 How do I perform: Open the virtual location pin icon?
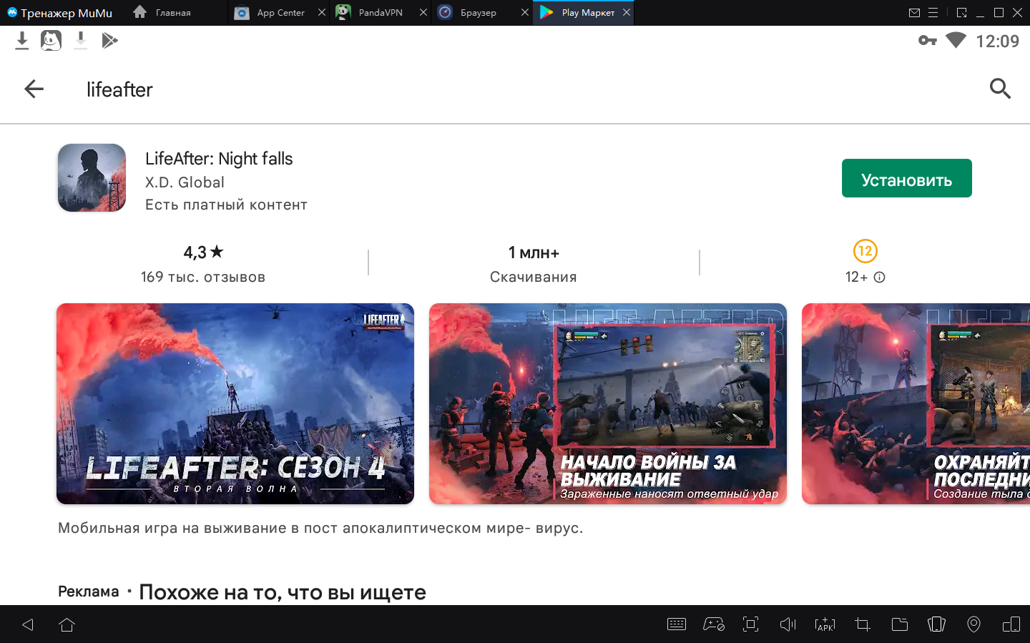973,624
